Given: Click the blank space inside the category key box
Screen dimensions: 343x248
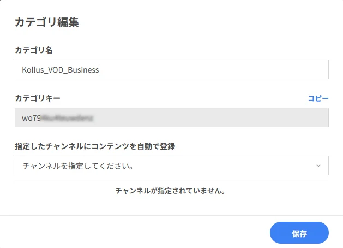Looking at the screenshot, I should click(210, 117).
